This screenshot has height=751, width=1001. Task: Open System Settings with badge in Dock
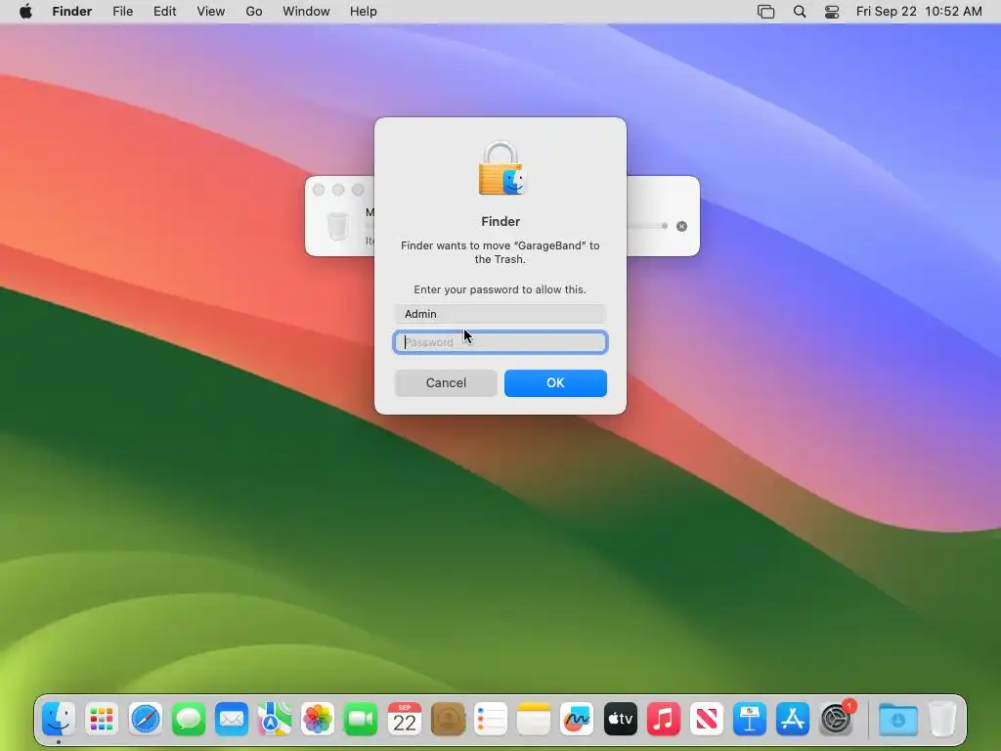coord(837,720)
